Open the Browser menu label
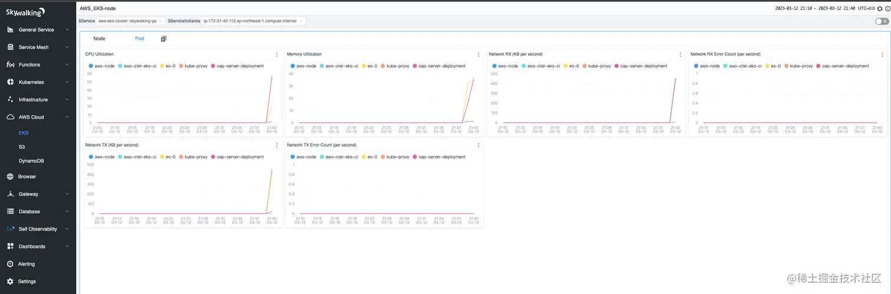Screen dimensions: 891x294 [x=27, y=176]
